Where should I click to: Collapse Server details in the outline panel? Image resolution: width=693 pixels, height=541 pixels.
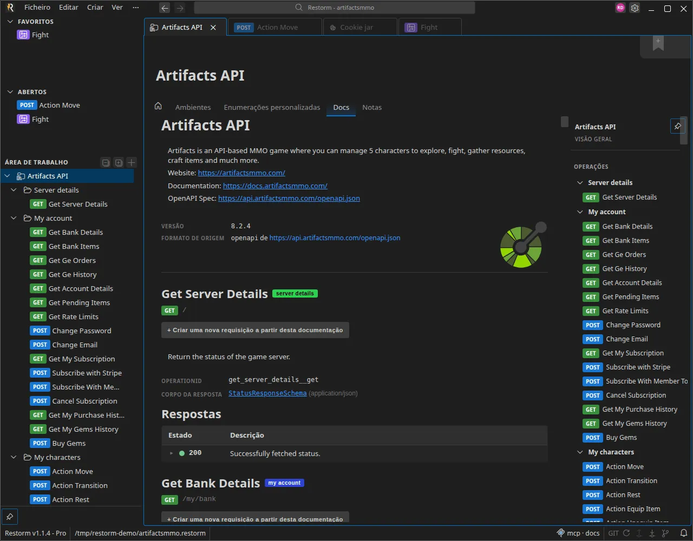(580, 182)
